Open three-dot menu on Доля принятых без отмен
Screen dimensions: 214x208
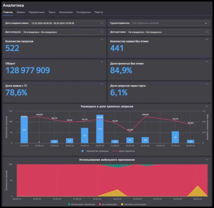(207, 62)
